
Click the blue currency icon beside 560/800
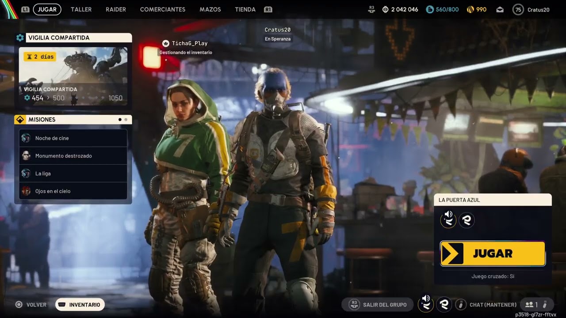click(429, 9)
